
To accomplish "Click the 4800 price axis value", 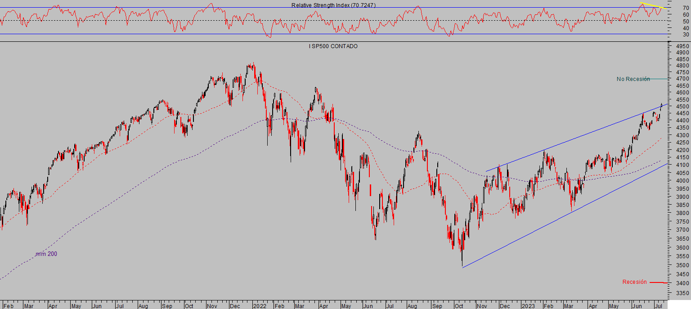I will point(683,66).
